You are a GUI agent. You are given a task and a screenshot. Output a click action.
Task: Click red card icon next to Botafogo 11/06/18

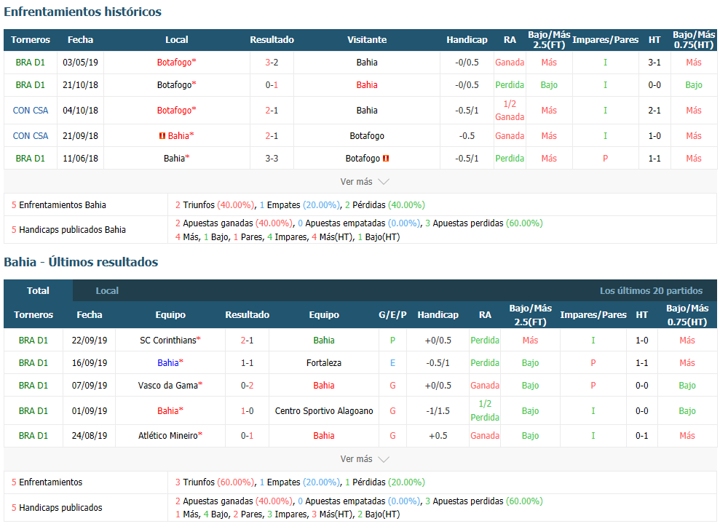click(x=386, y=159)
